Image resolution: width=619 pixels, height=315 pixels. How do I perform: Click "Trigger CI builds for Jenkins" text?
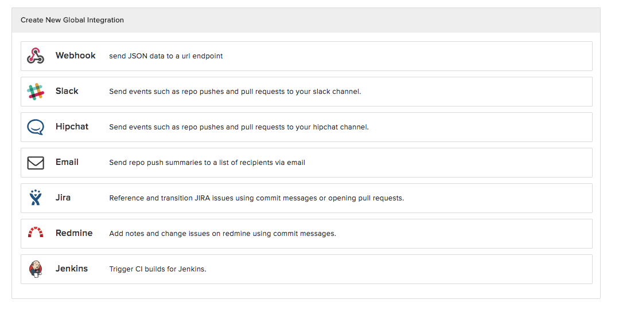coord(157,269)
